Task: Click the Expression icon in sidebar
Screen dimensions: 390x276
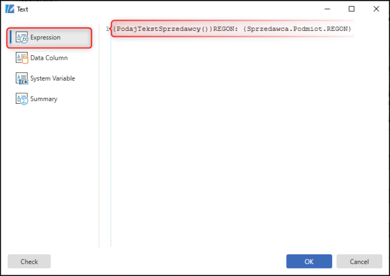Action: (x=22, y=37)
